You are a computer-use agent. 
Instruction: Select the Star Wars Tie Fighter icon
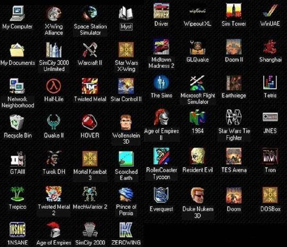(x=234, y=117)
